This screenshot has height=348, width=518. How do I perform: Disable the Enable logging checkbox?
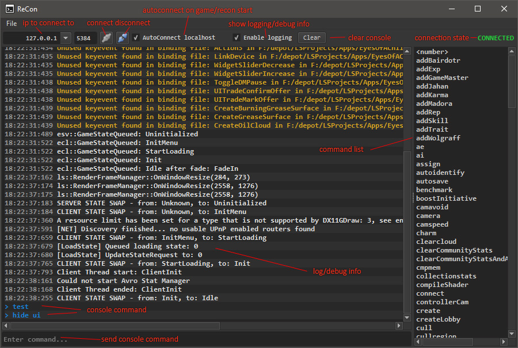(x=237, y=37)
